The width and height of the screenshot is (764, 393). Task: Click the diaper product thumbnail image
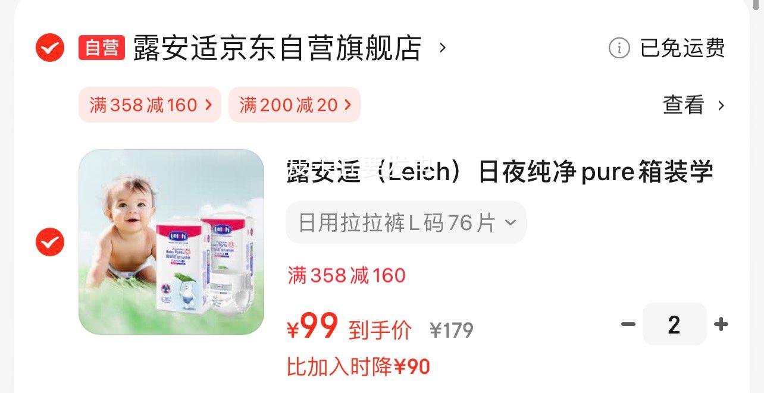point(171,242)
